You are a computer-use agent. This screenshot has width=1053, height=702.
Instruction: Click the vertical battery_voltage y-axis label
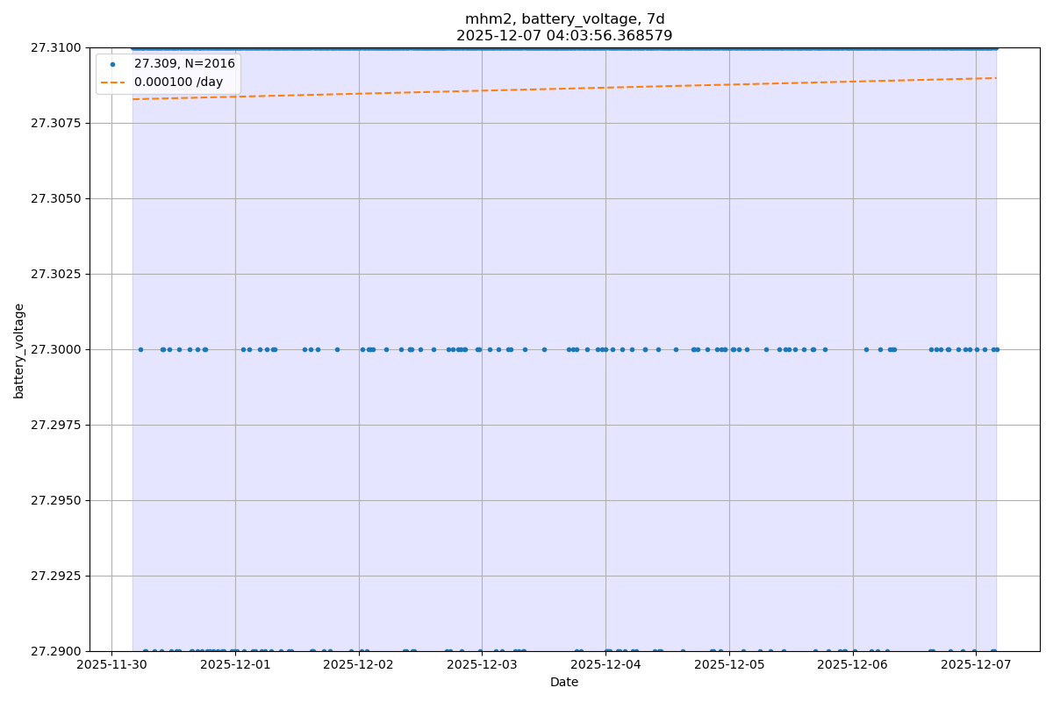click(19, 350)
